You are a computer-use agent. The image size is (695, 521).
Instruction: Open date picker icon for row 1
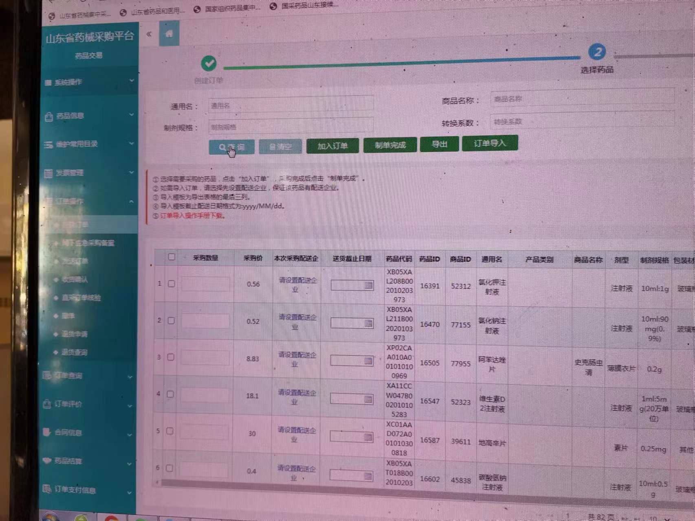tap(368, 285)
